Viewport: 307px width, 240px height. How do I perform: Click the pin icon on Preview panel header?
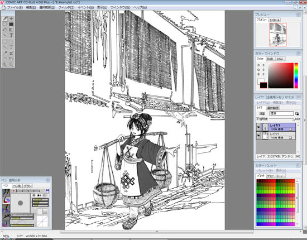point(298,15)
